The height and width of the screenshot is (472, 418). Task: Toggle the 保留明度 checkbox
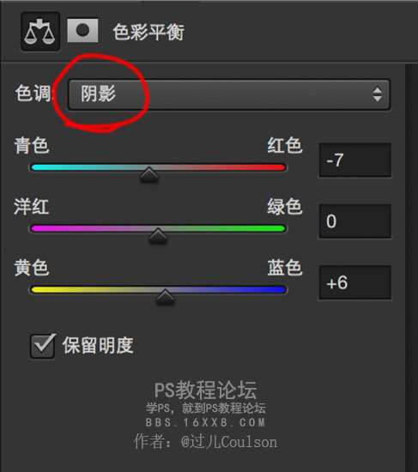point(42,346)
